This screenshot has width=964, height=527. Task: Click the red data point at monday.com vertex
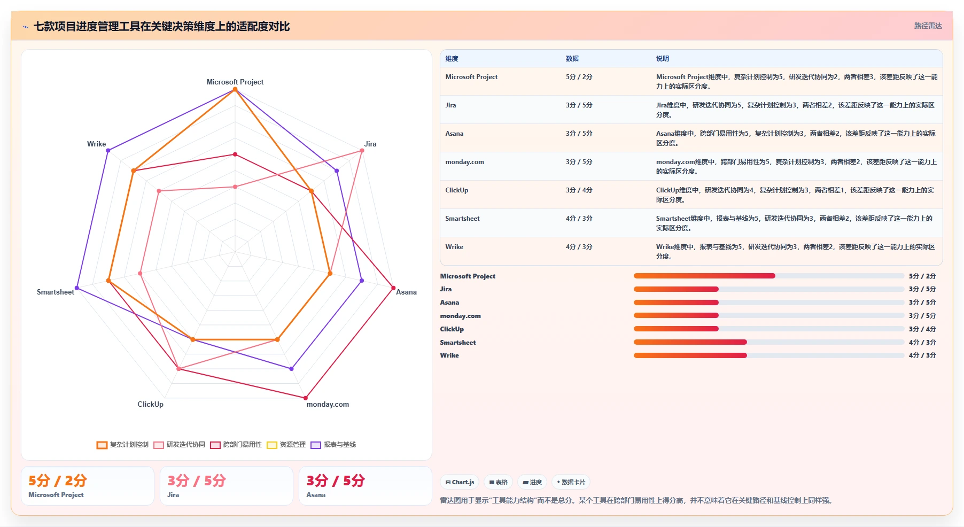coord(306,398)
